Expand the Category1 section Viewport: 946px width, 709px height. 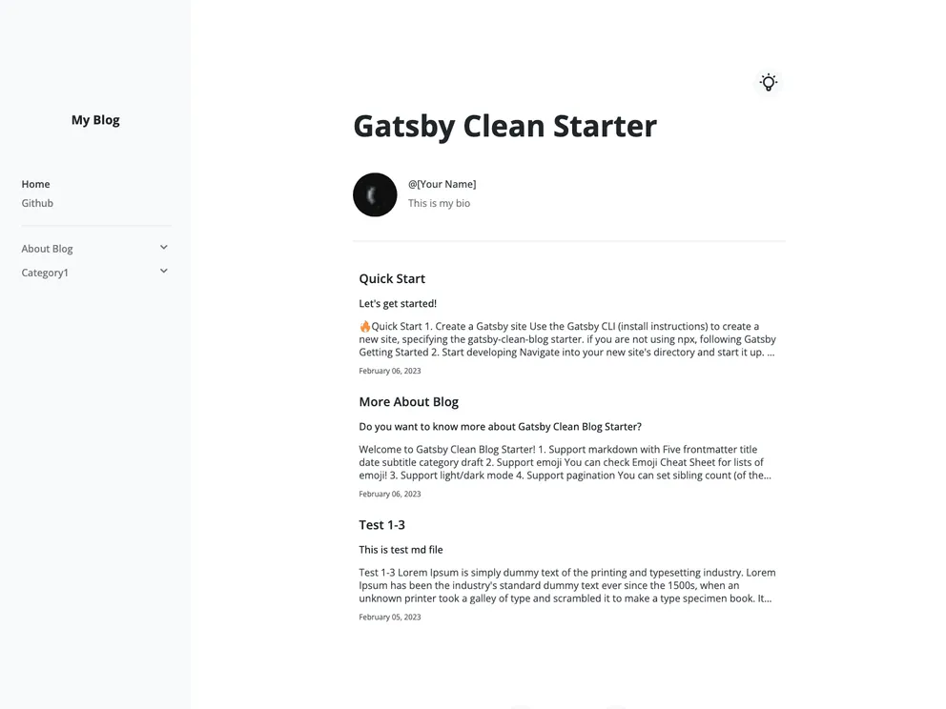[x=45, y=272]
